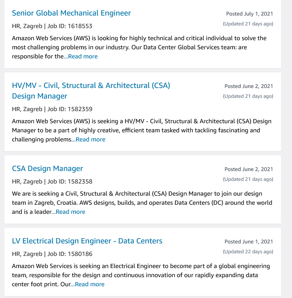Click the CSA Design Manager job title

(47, 169)
